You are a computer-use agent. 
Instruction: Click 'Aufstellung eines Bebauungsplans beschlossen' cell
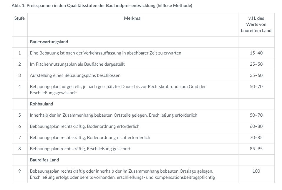click(75, 75)
